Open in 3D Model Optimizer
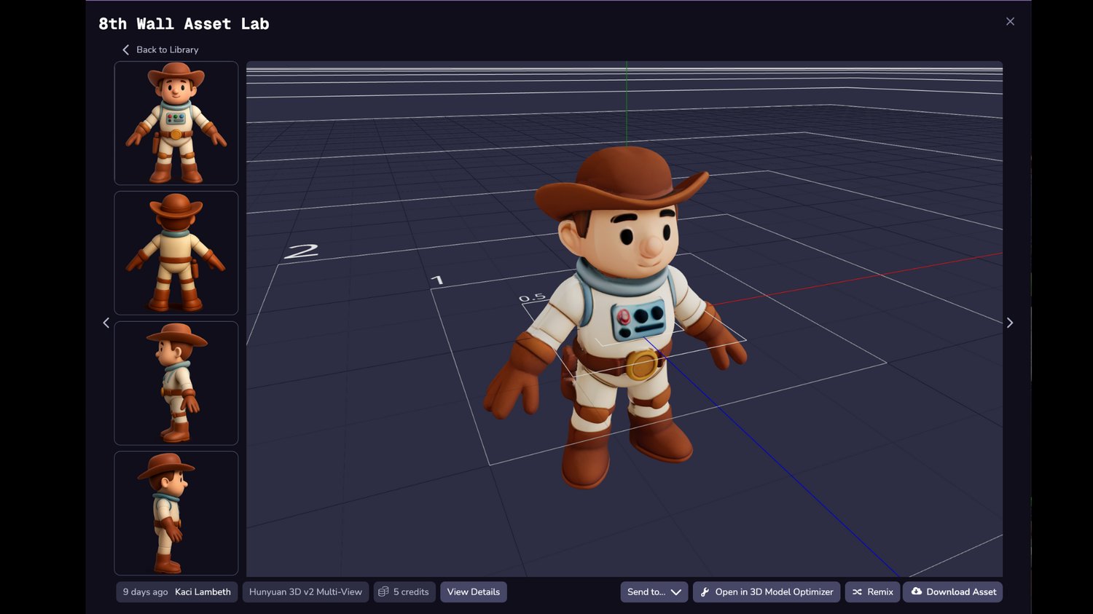Viewport: 1093px width, 614px height. point(767,592)
